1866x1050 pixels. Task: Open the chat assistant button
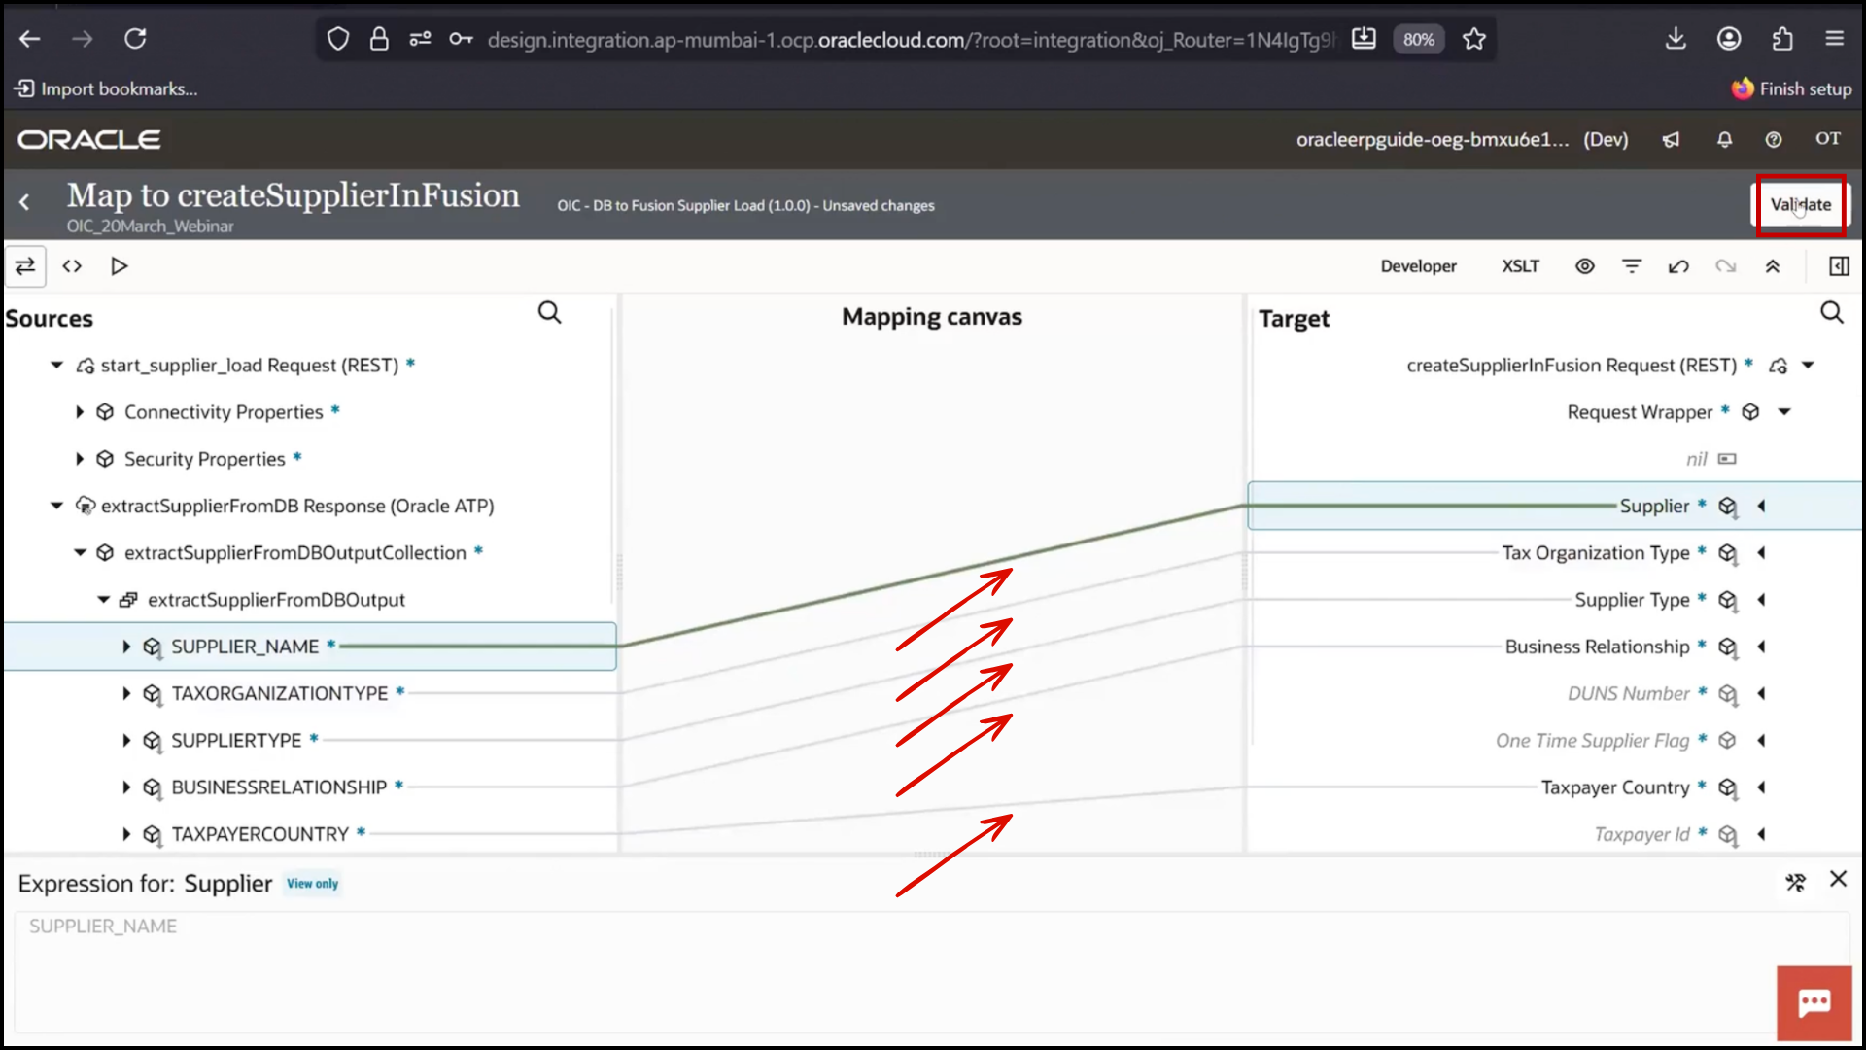point(1814,1002)
